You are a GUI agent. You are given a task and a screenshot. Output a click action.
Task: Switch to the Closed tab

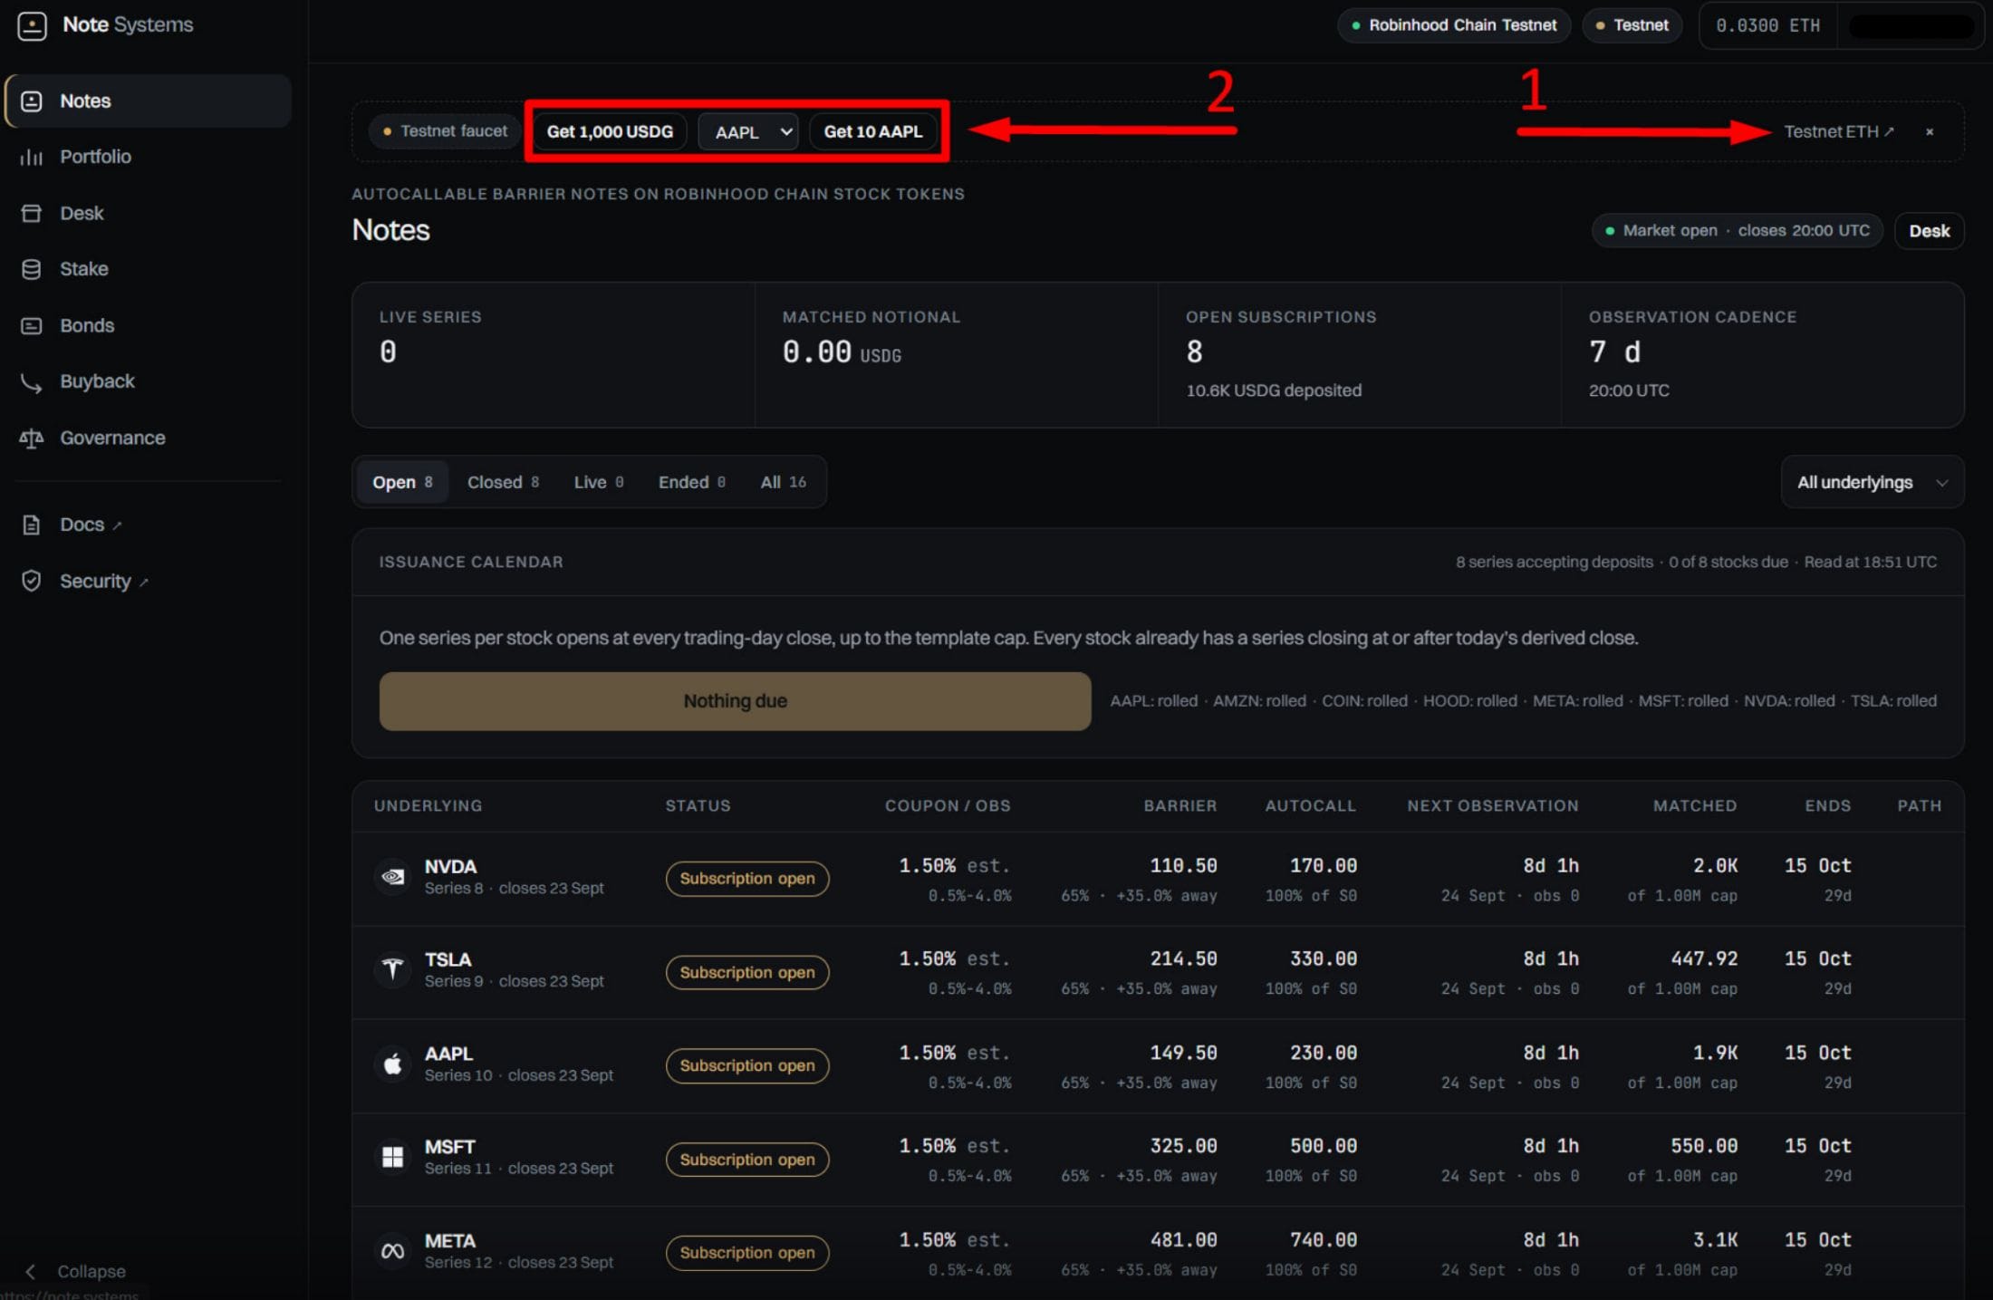point(503,482)
